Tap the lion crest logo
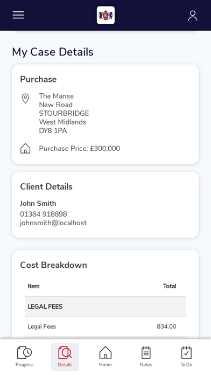The image size is (211, 375). point(105,15)
